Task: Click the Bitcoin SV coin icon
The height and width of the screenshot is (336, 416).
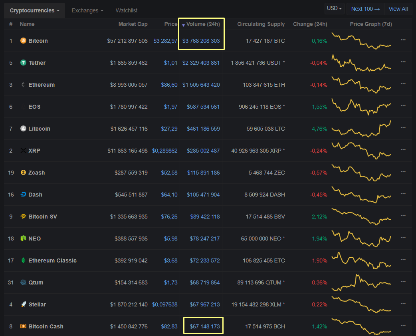Action: click(23, 217)
